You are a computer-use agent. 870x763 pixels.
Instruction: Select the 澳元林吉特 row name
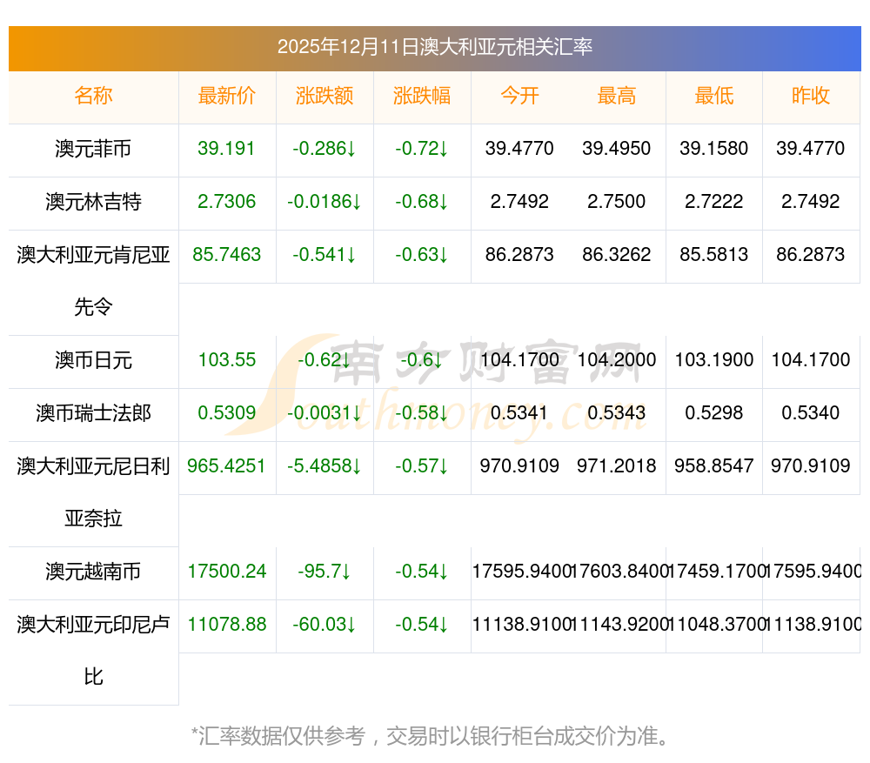(93, 202)
